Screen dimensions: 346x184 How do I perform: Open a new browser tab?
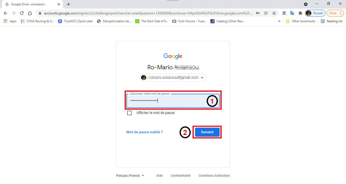pos(68,4)
